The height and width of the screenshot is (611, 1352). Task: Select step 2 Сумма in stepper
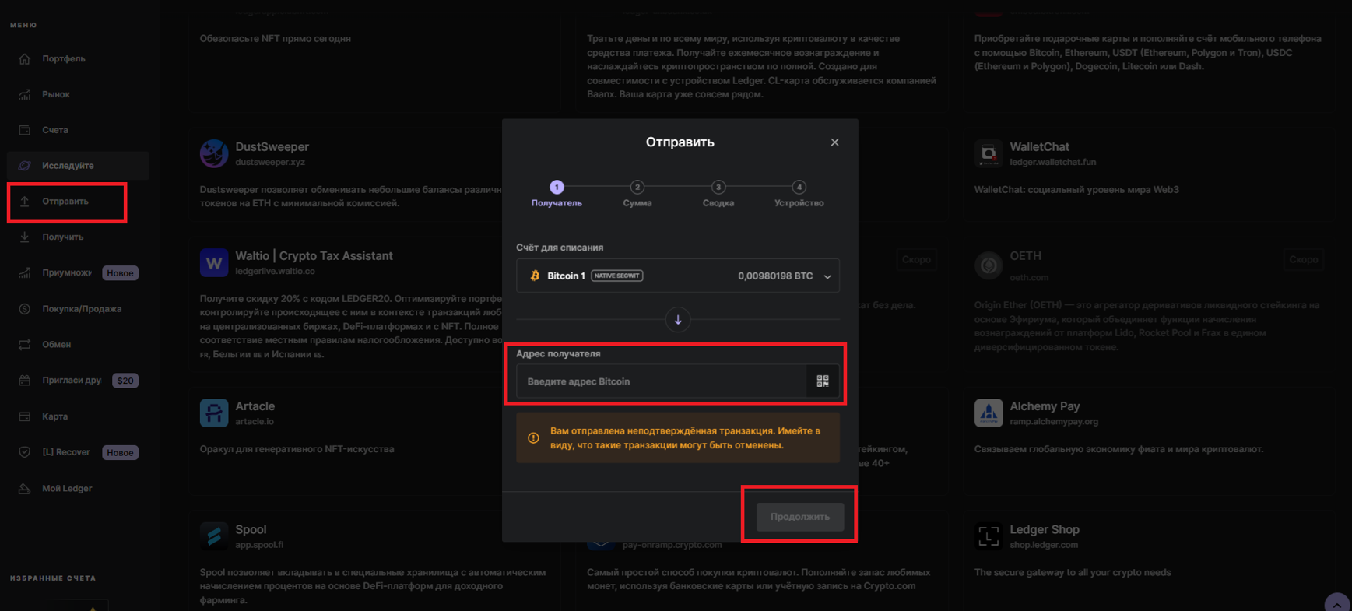[637, 194]
